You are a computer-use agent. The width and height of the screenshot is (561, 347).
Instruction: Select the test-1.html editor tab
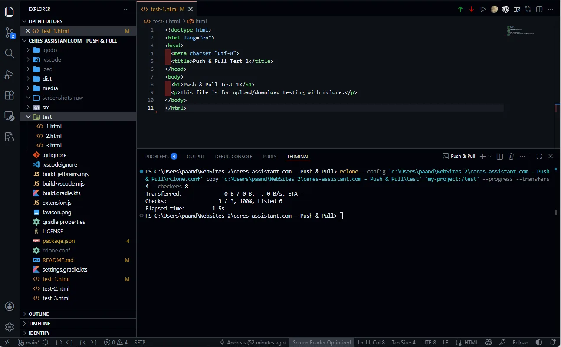167,9
